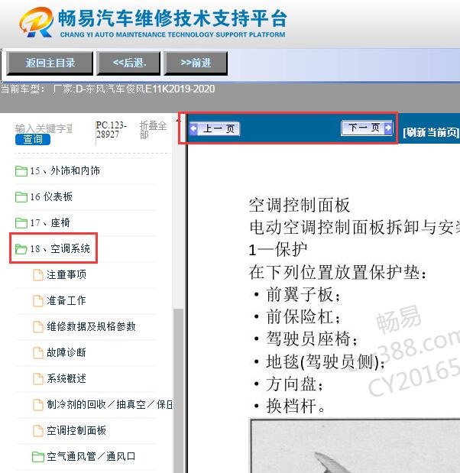Click the [刷新当前页] link

(431, 132)
